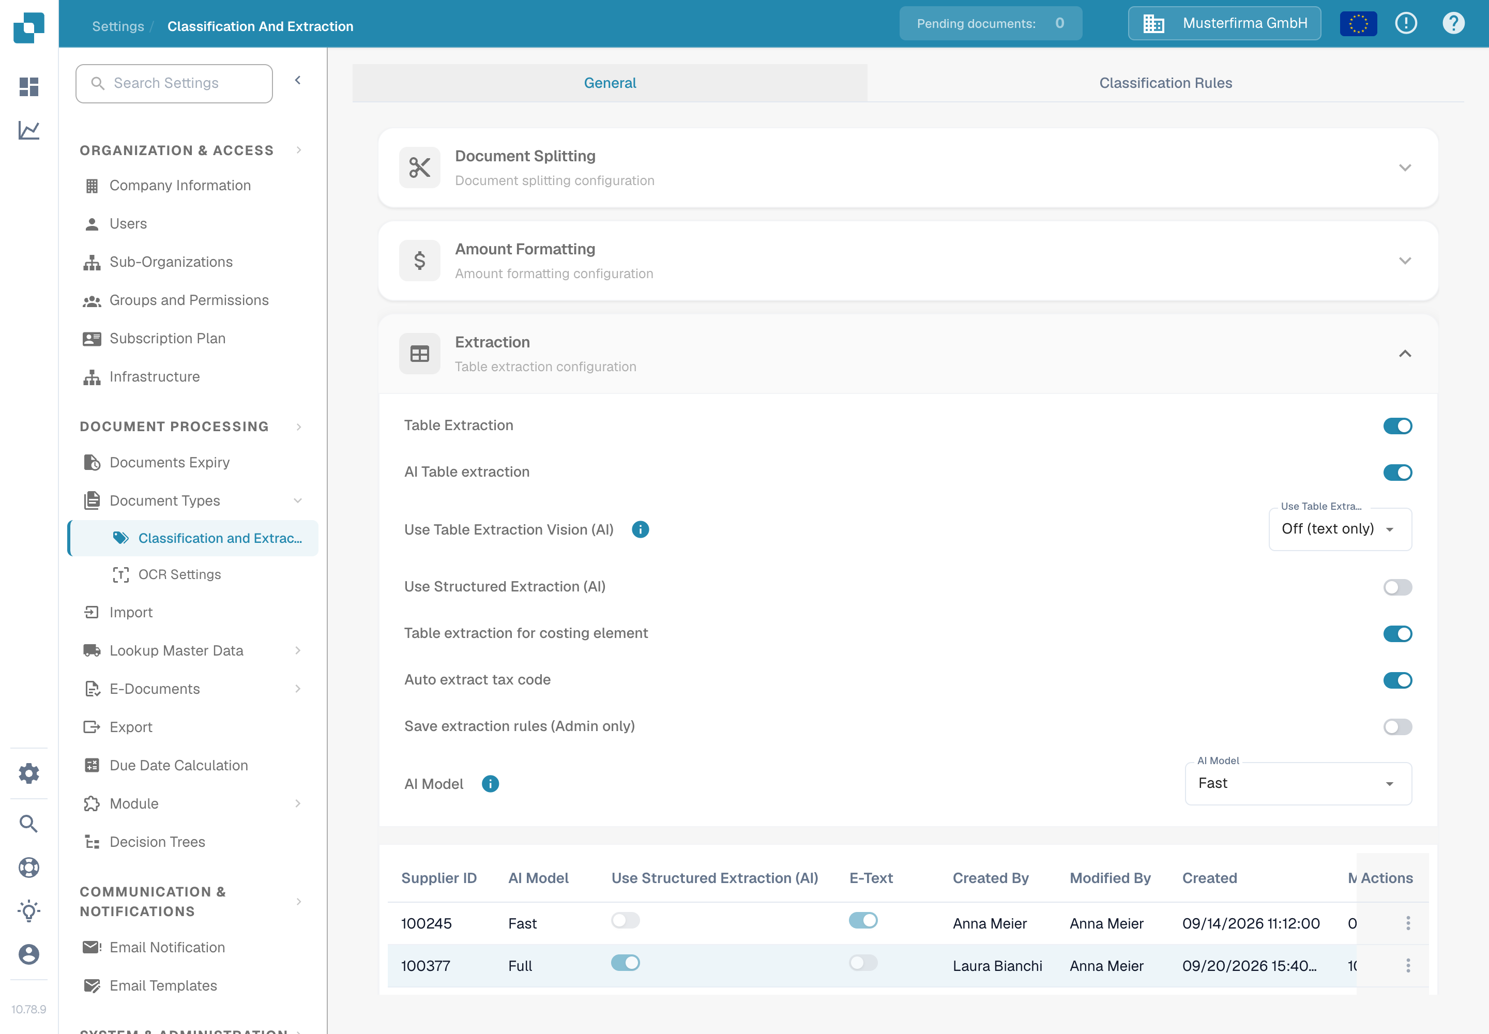
Task: Open the dashboard icon in left rail
Action: click(x=28, y=87)
